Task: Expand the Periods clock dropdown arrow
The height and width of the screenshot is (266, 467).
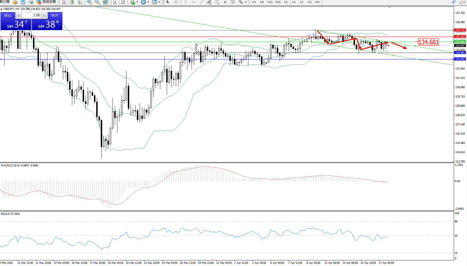Action: click(x=148, y=2)
